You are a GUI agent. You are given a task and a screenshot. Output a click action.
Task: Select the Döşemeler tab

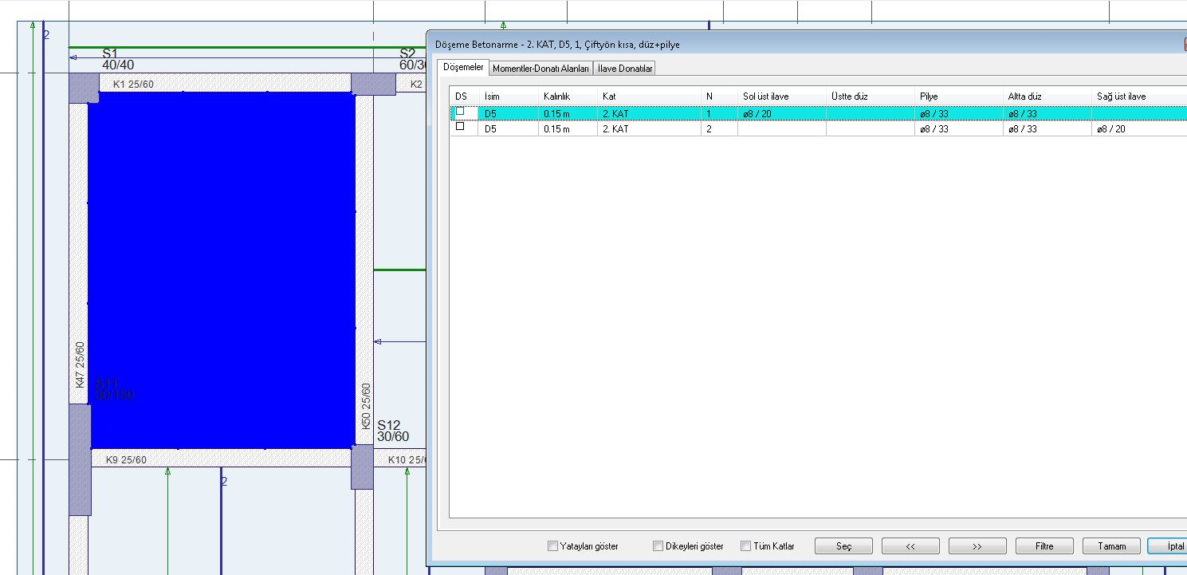point(463,68)
